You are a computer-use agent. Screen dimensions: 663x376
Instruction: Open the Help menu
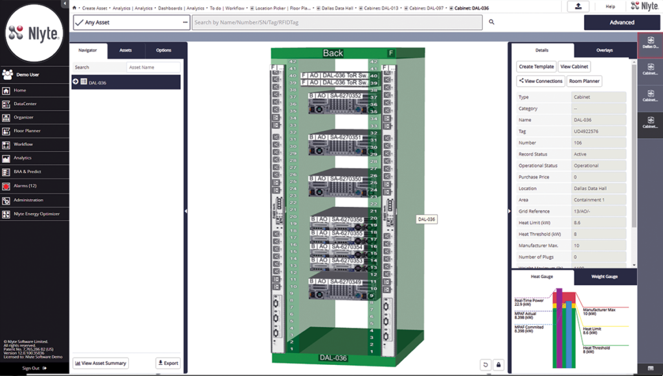[610, 6]
